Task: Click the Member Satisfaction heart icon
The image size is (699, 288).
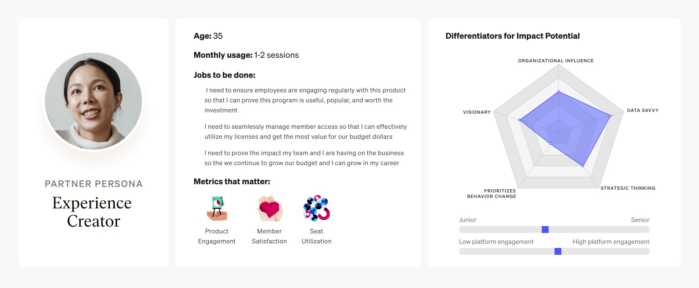Action: coord(269,209)
